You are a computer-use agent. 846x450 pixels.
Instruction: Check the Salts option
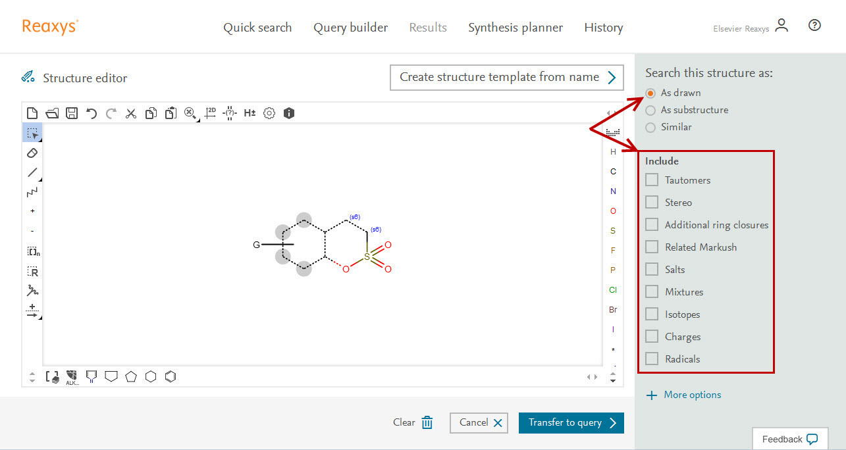pyautogui.click(x=652, y=269)
